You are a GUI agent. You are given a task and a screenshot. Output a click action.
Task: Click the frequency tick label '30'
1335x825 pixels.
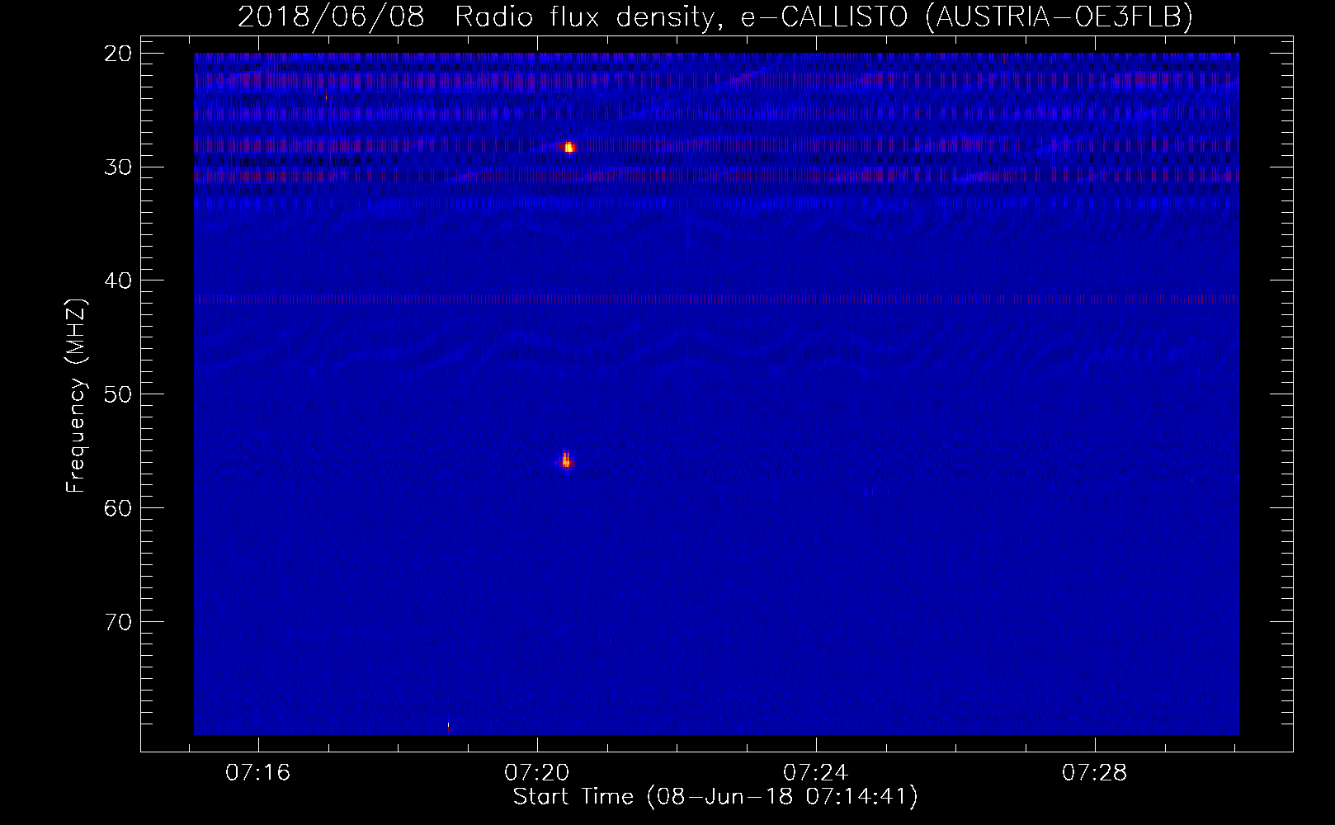119,167
